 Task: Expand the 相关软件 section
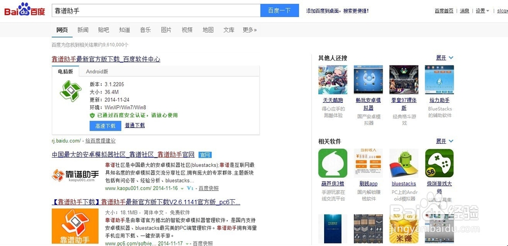click(444, 141)
